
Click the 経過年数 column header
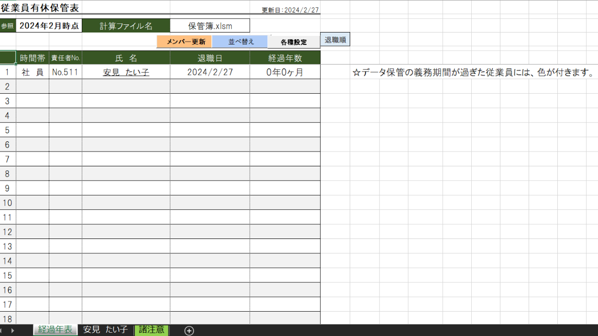285,58
